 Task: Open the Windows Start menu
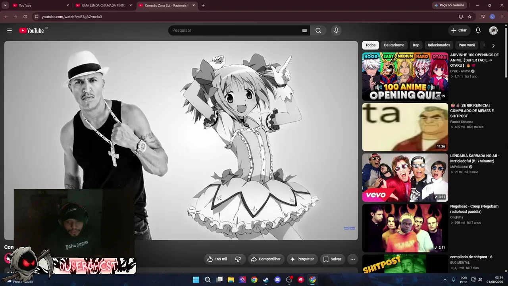click(196, 280)
